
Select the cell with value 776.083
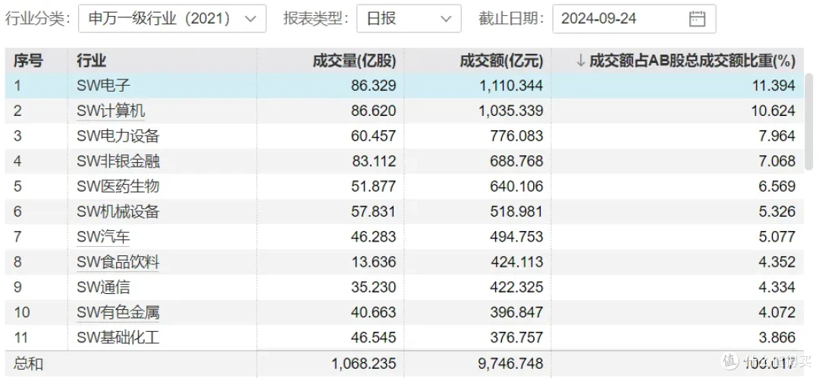(516, 136)
